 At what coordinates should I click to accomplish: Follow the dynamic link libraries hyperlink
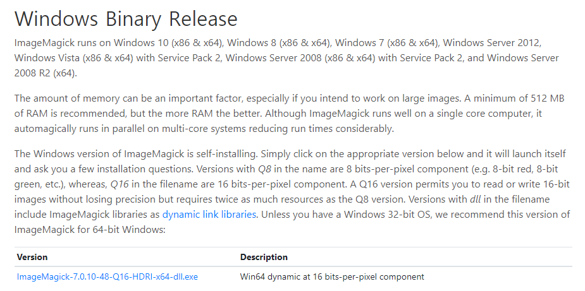pyautogui.click(x=209, y=215)
